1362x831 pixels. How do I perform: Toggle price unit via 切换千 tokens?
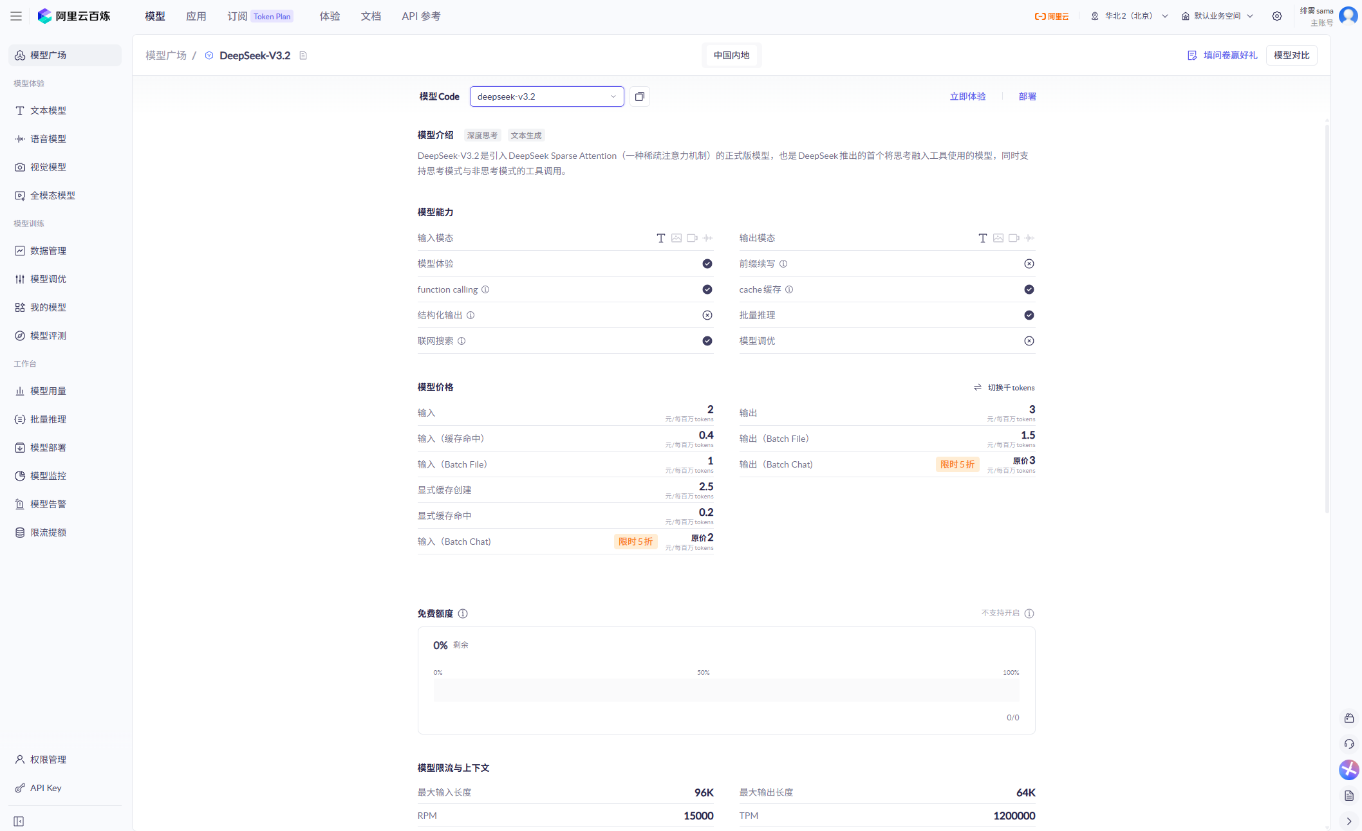click(x=1004, y=387)
